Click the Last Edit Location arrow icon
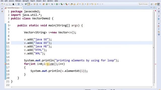161x90 pixels. (x=93, y=4)
